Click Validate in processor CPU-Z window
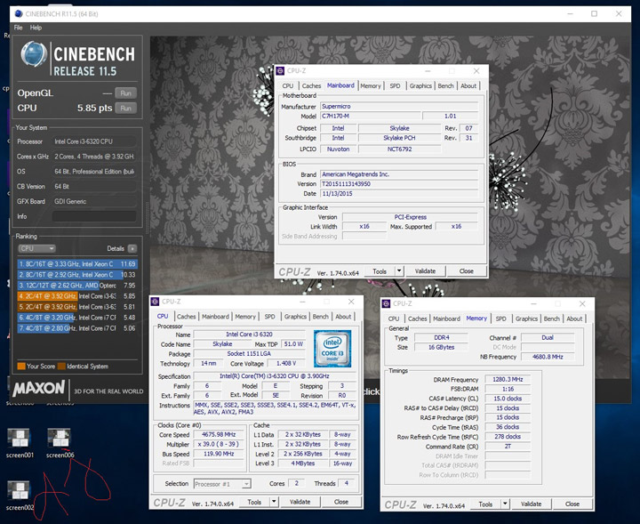640x524 pixels. (x=300, y=502)
